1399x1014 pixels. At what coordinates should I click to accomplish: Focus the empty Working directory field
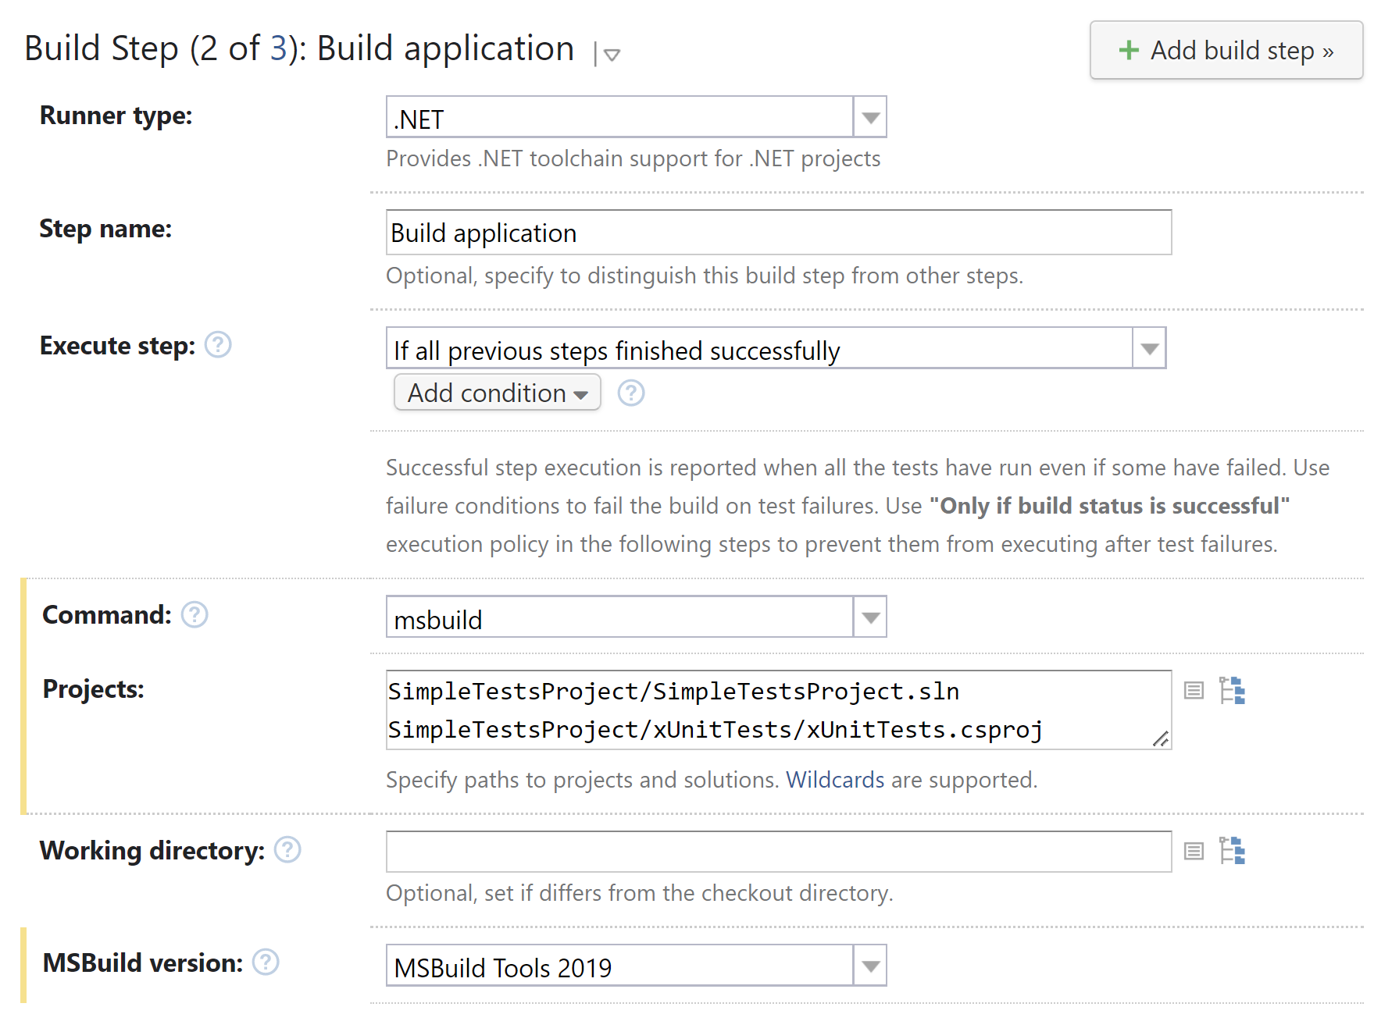777,852
